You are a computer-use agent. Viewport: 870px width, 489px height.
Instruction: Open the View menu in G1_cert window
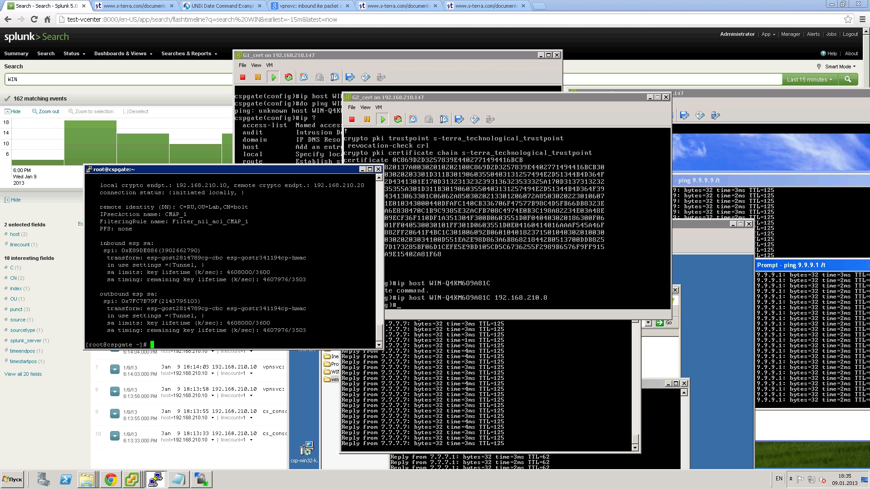[256, 65]
